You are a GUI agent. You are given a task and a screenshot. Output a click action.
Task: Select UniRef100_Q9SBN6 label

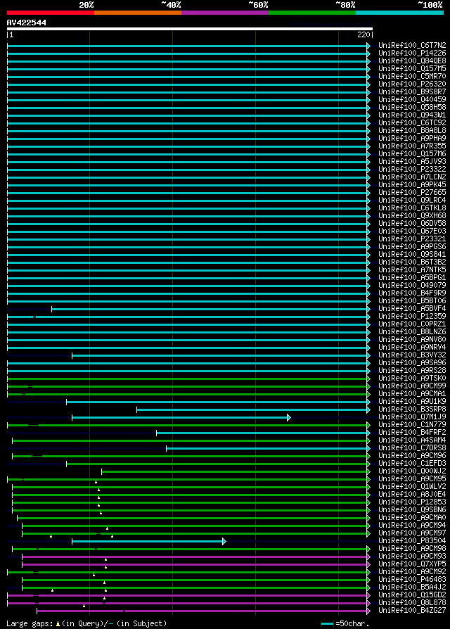[412, 510]
